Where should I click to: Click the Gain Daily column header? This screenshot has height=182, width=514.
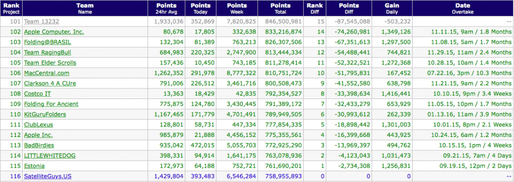pos(392,8)
